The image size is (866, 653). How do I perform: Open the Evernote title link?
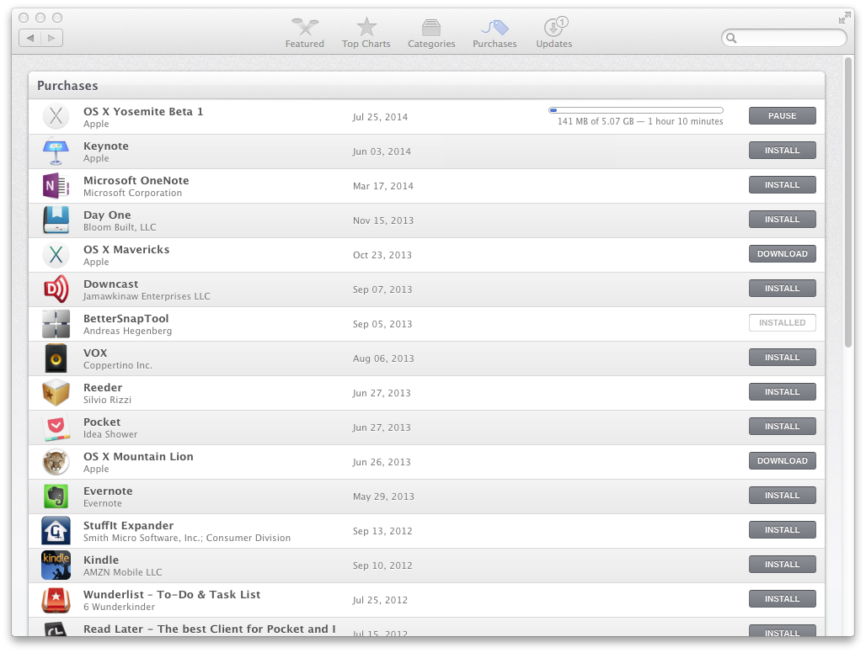pyautogui.click(x=108, y=491)
